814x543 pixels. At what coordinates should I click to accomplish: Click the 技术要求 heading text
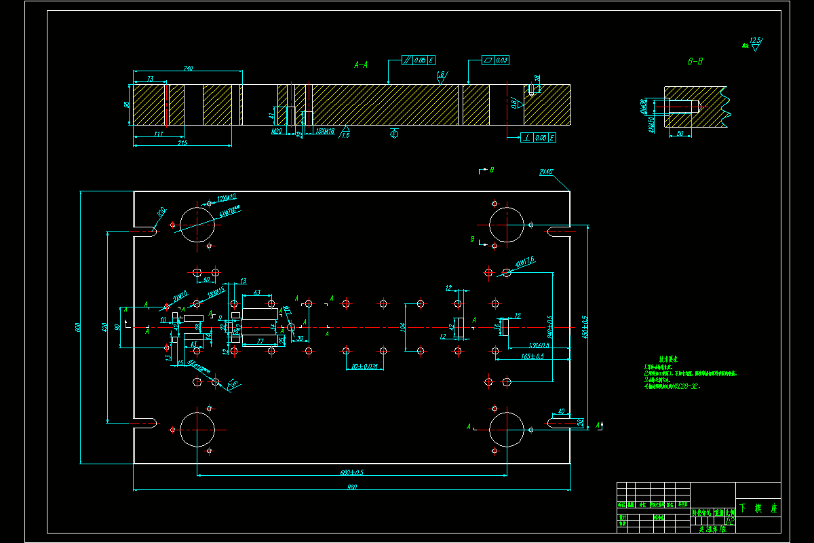[669, 358]
